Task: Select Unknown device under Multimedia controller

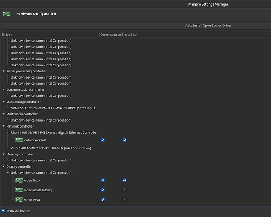Action: click(x=41, y=120)
